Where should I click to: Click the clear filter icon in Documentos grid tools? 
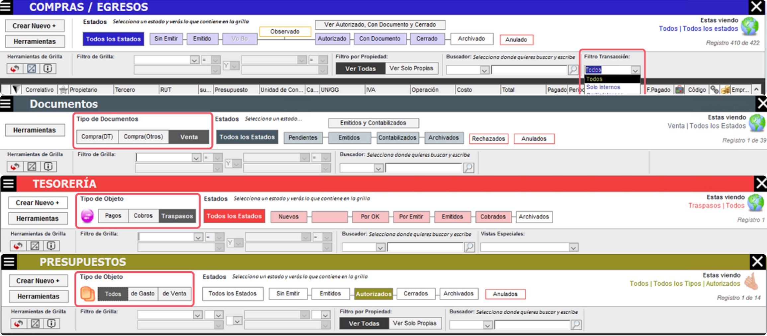(32, 166)
